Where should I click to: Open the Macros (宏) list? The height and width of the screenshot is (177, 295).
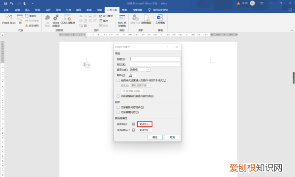point(20,20)
